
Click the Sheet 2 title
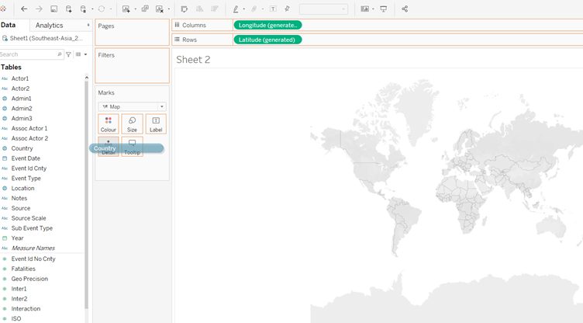[193, 60]
